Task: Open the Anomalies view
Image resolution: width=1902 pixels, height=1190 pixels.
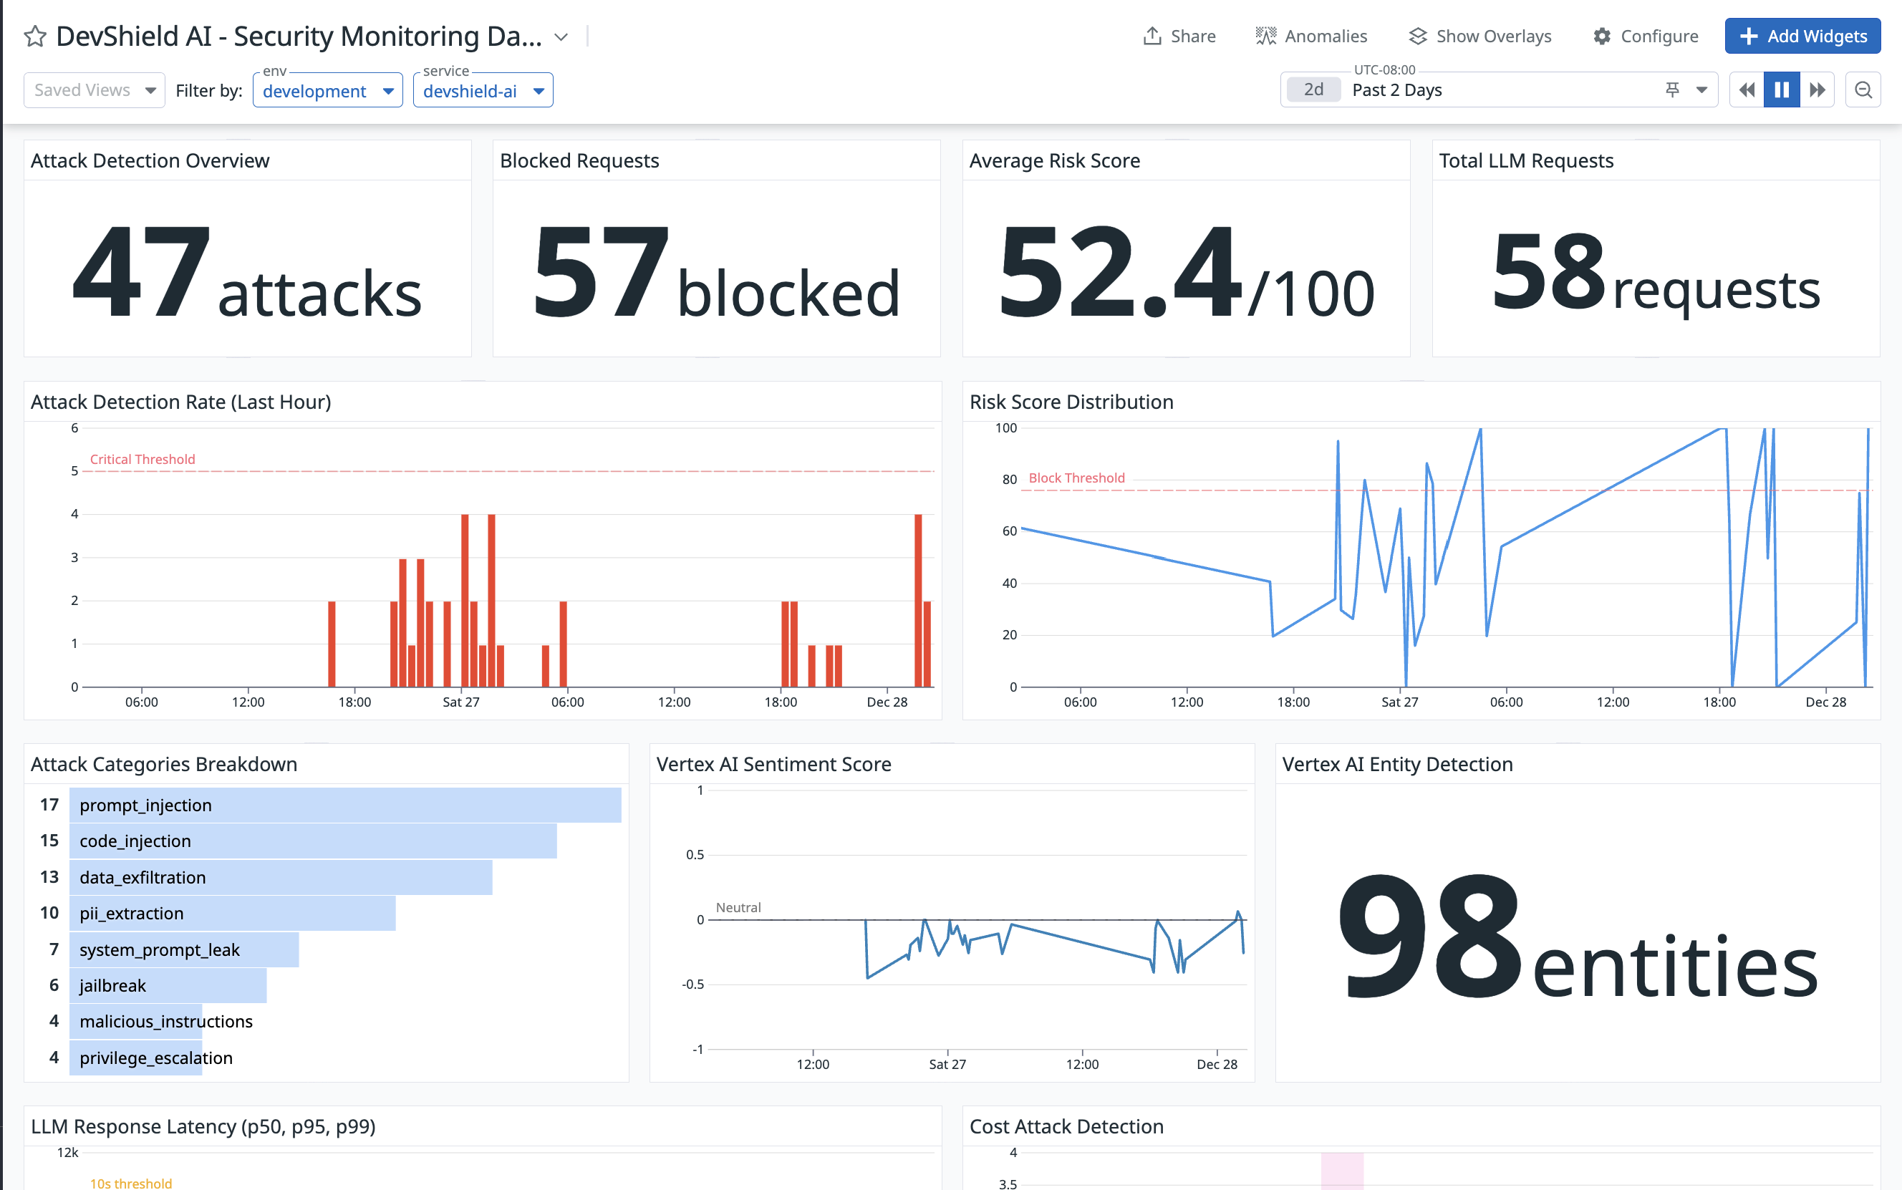Action: [x=1311, y=37]
